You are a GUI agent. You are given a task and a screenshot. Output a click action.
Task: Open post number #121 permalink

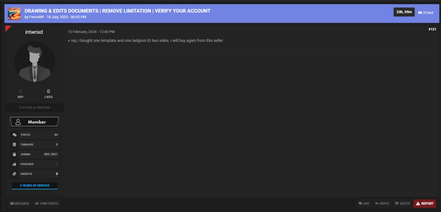tap(432, 29)
